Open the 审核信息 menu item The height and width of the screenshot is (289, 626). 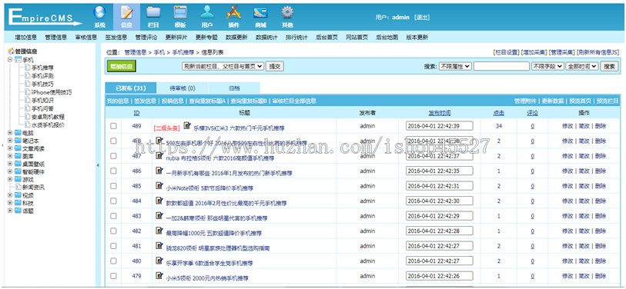point(85,38)
